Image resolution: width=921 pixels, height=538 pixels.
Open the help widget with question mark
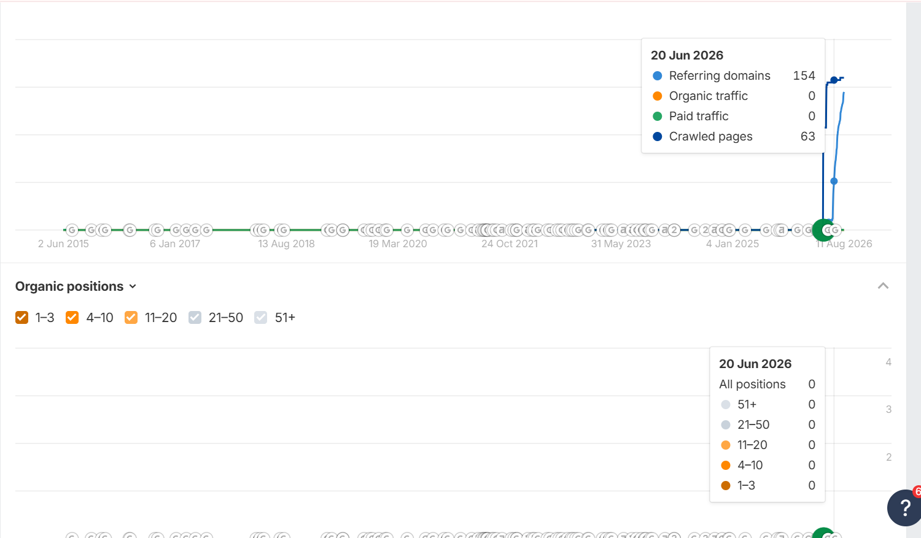tap(904, 507)
